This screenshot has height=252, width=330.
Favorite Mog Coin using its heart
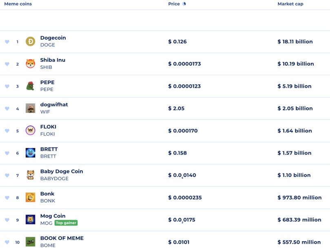7,220
